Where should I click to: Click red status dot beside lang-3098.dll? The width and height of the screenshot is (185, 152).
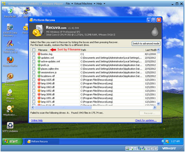(39, 94)
